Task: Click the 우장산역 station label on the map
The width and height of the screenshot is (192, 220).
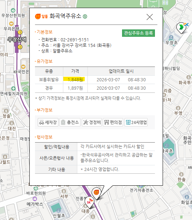Action: pyautogui.click(x=17, y=40)
